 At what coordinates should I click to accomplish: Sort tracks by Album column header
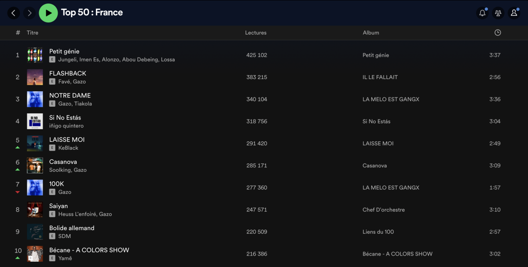(x=371, y=32)
